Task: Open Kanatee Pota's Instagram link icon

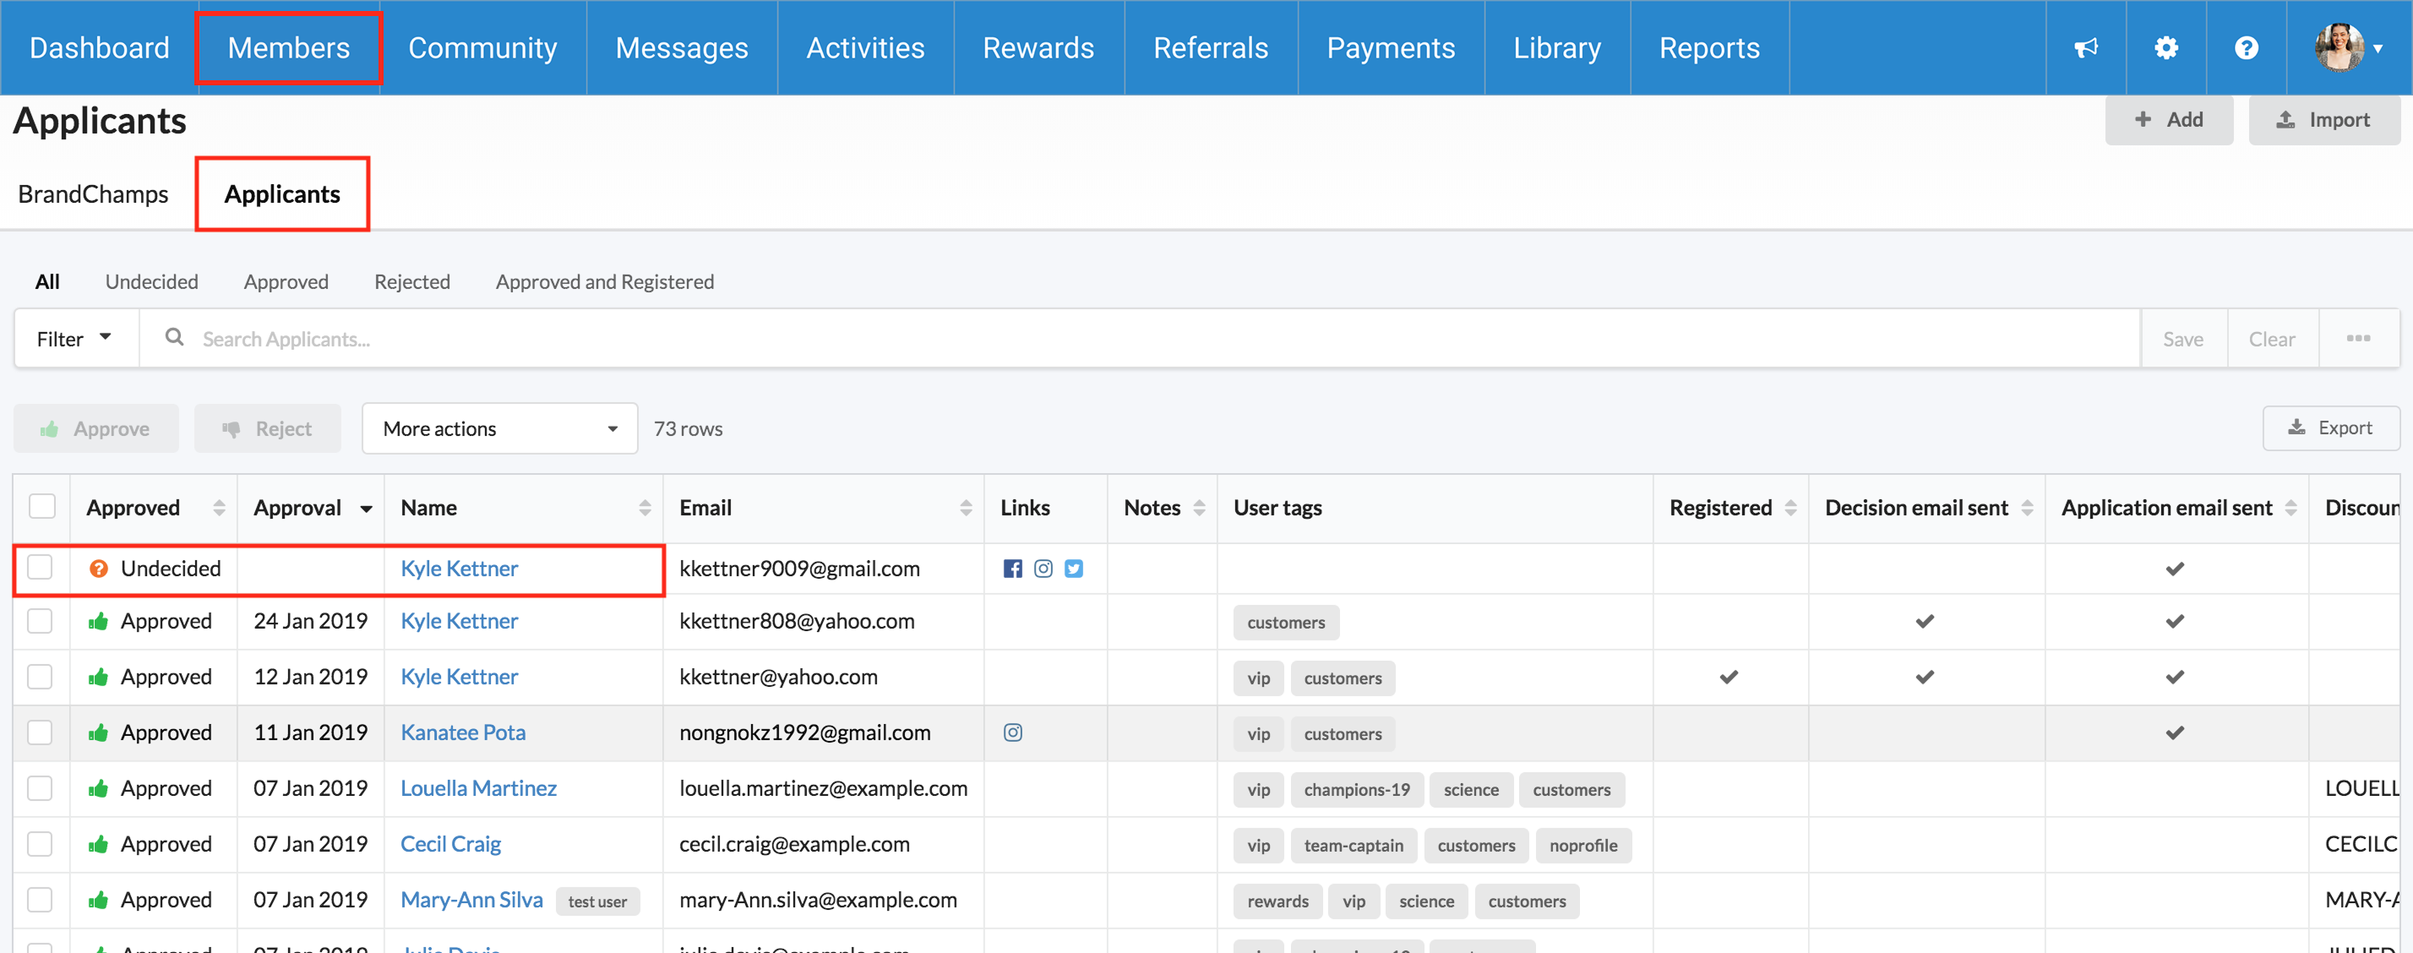Action: click(1012, 732)
